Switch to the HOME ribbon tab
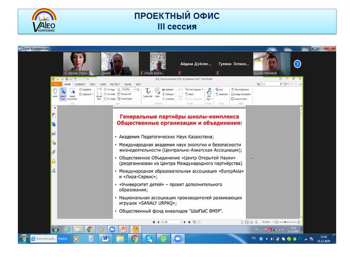Viewport: 350px width, 262px height. [67, 84]
